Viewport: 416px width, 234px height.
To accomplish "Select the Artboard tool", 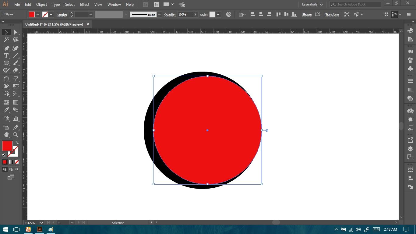I will (6, 127).
